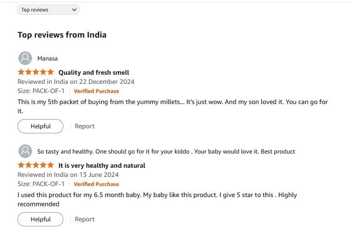
Task: Open the "It is very healthy and natural" review
Action: (x=102, y=165)
